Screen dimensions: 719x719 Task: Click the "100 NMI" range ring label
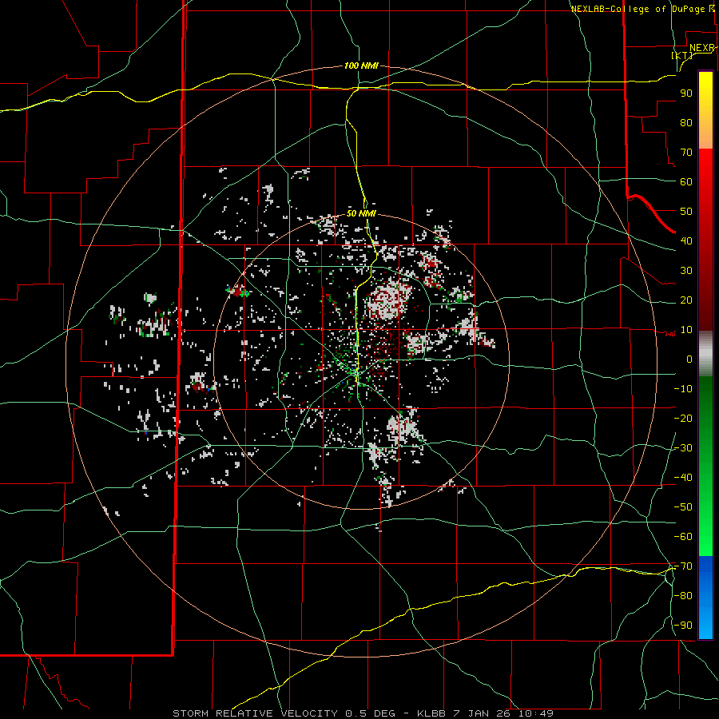coord(361,66)
